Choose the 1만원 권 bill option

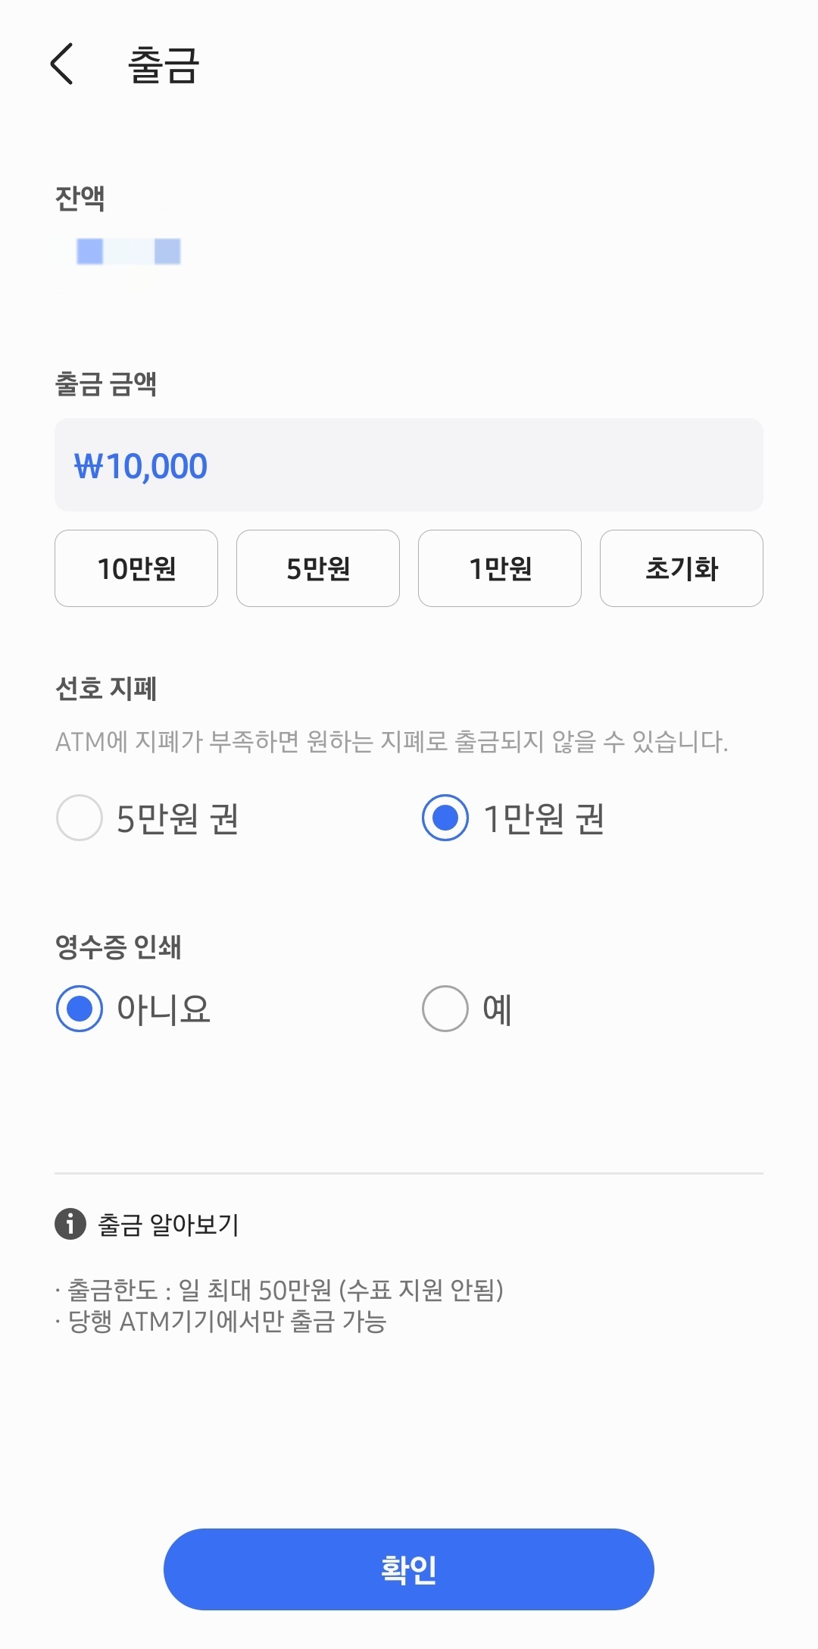click(445, 818)
